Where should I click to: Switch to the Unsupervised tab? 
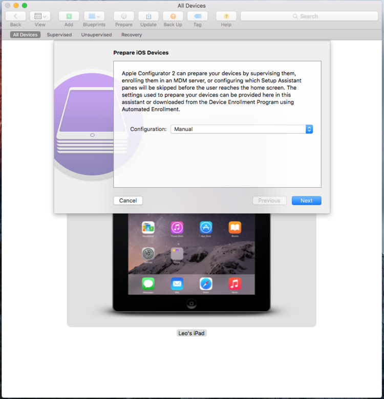coord(96,35)
